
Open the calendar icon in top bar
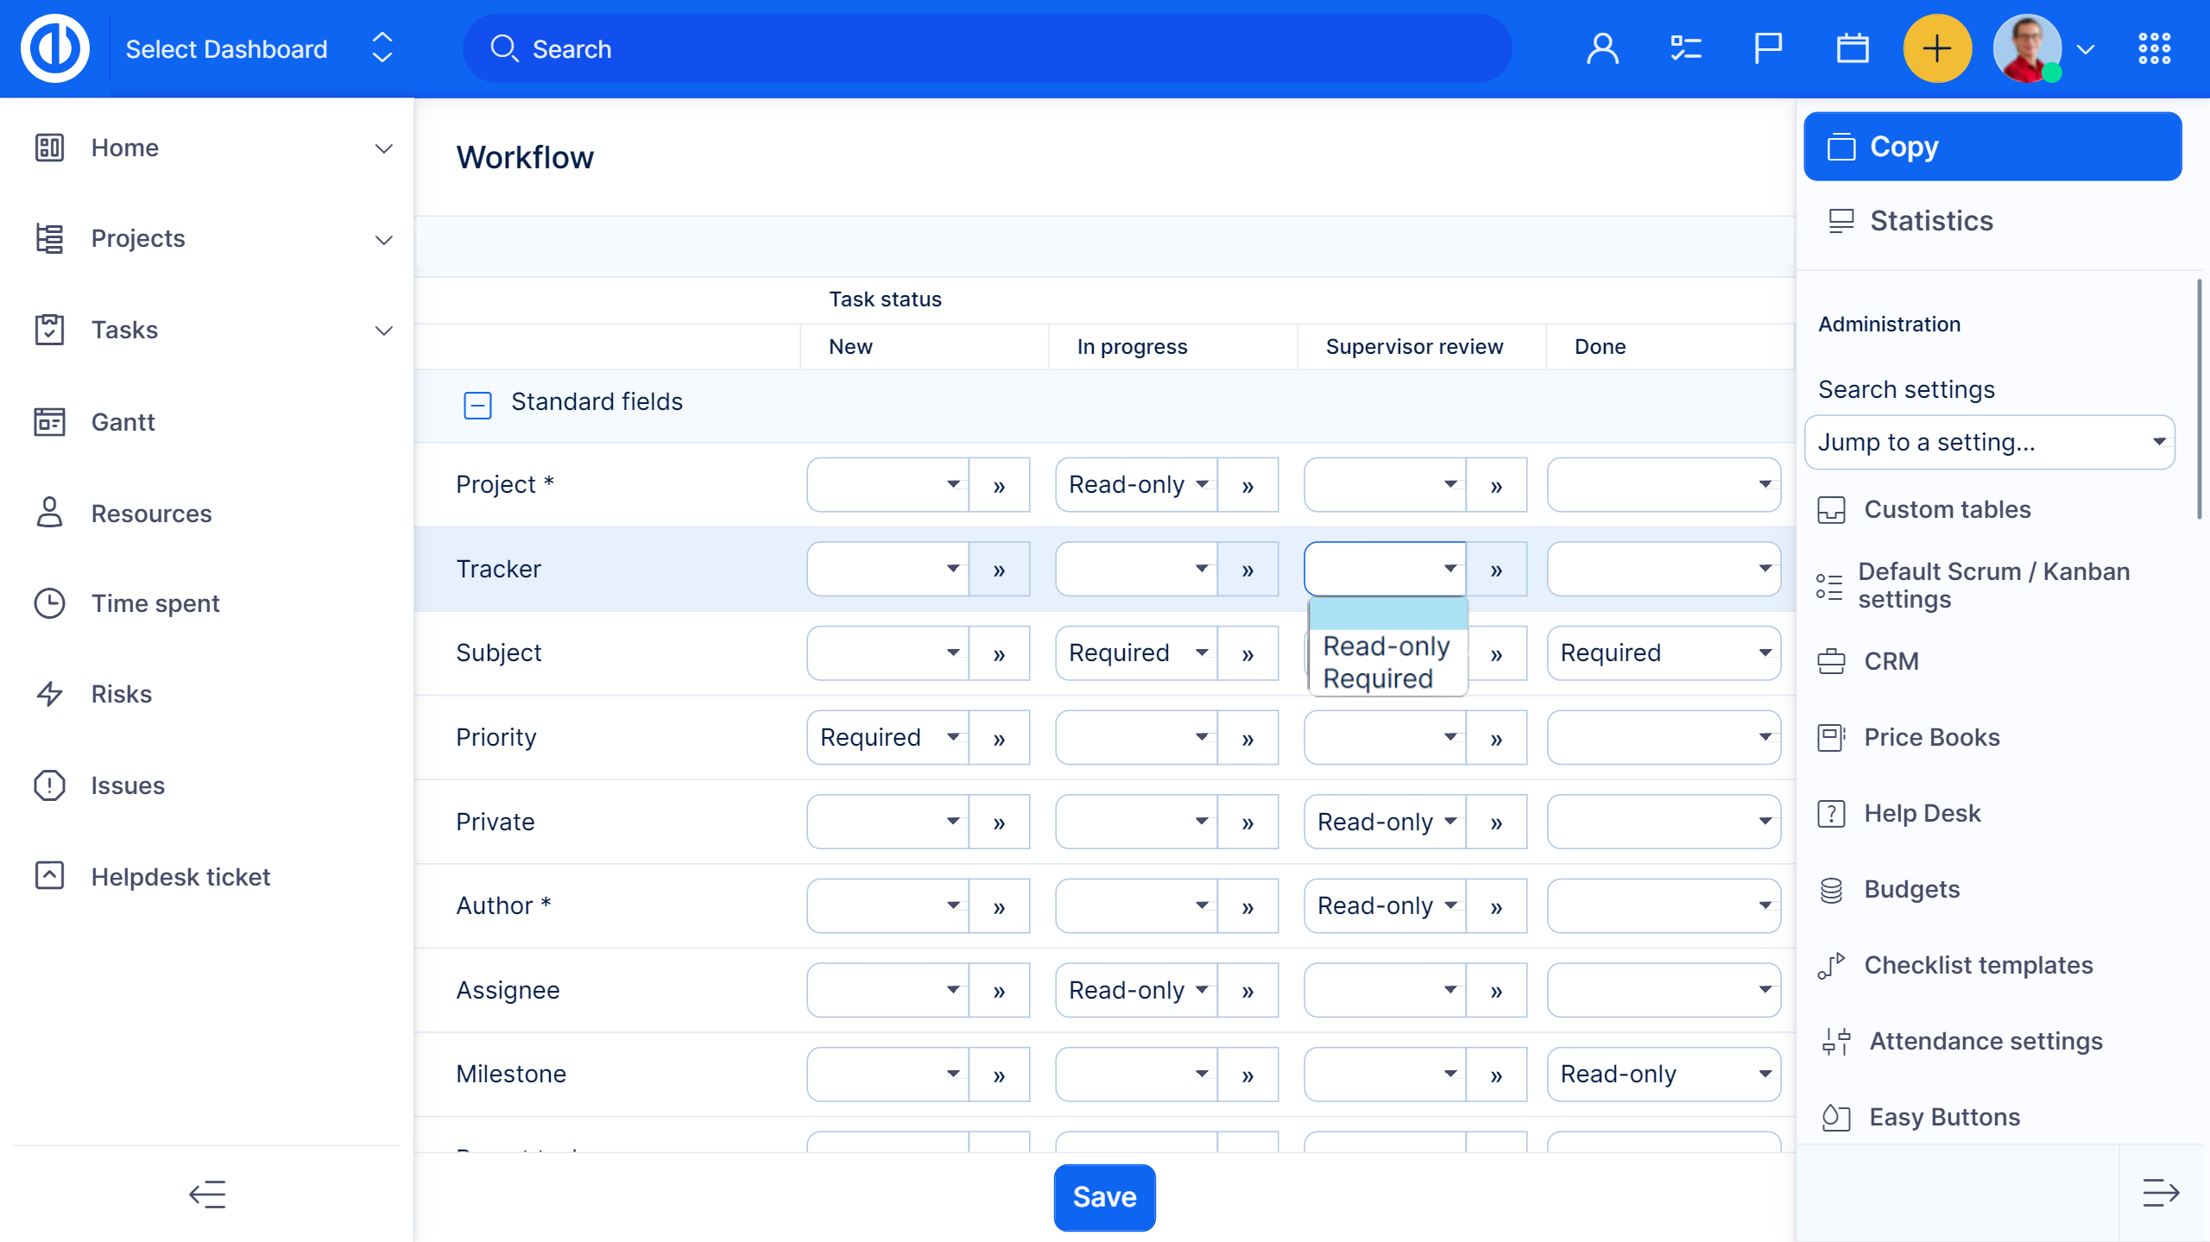click(x=1852, y=49)
